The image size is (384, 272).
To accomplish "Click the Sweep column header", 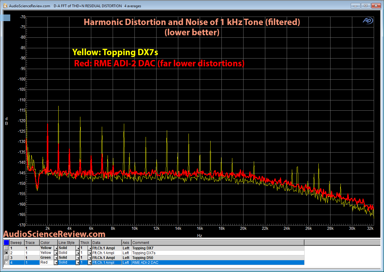I will [x=17, y=242].
